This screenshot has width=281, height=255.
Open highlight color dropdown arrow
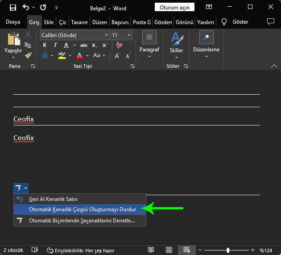[x=70, y=56]
